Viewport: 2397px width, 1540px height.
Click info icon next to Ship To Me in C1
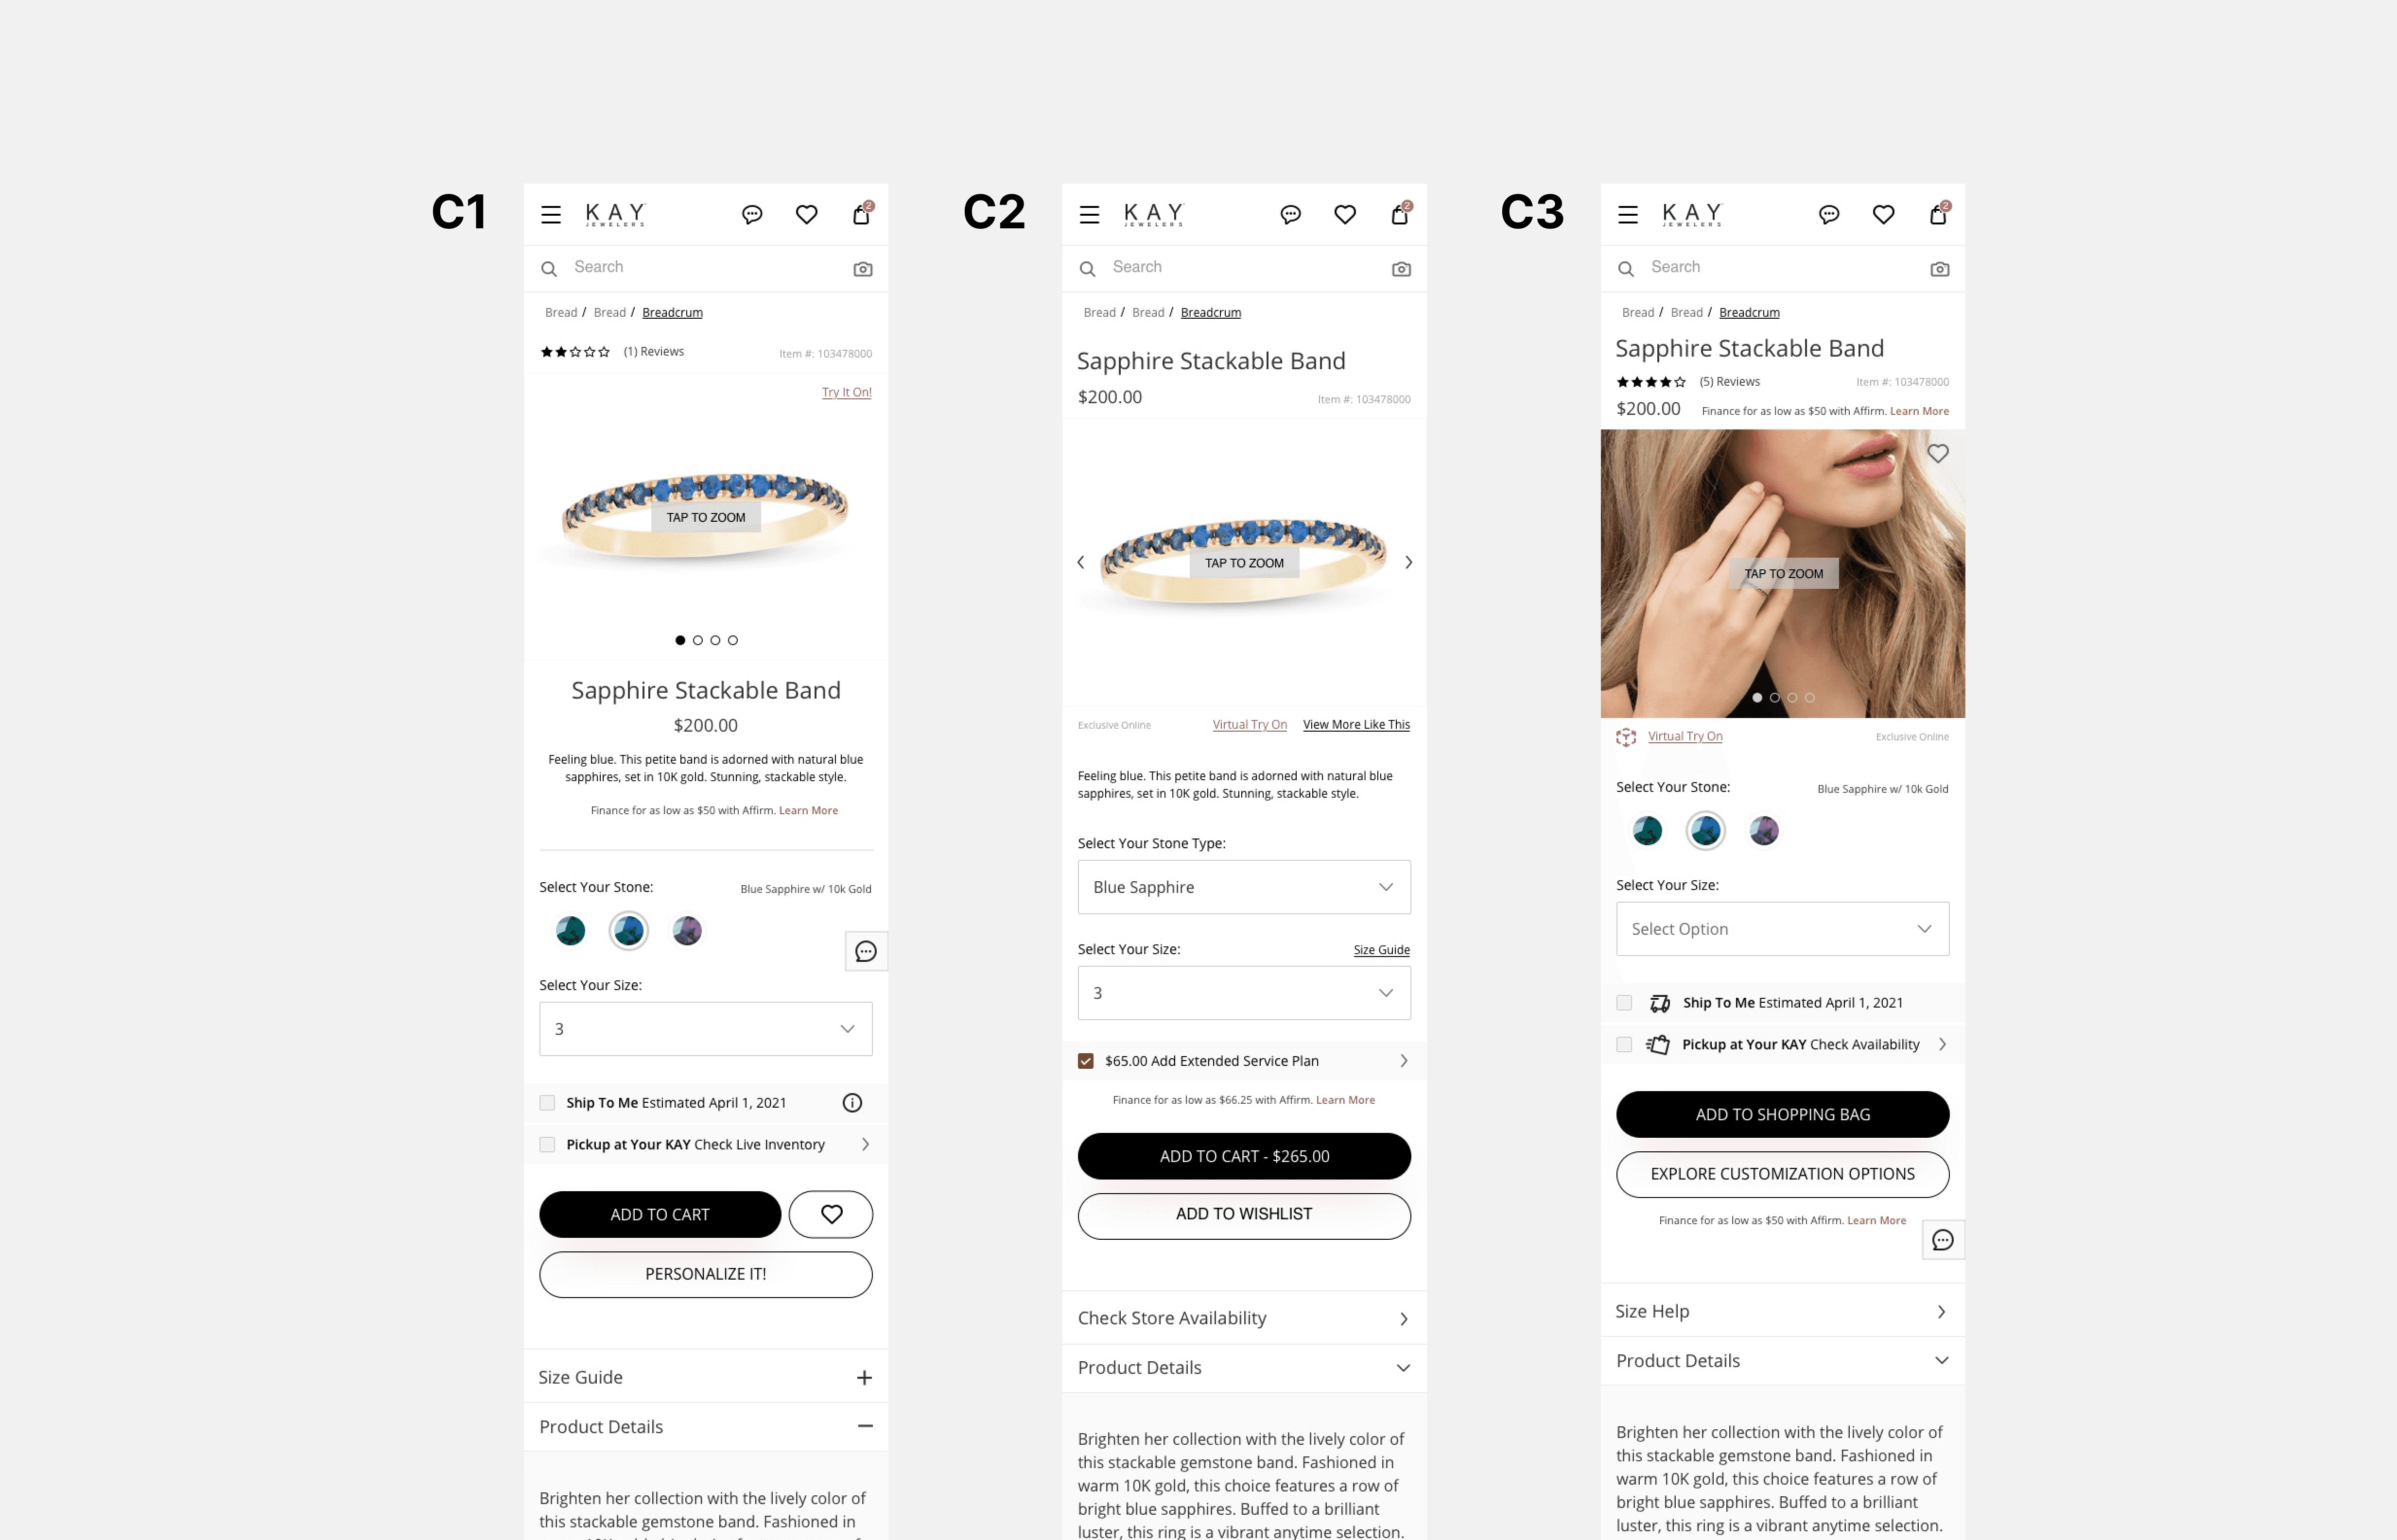(x=852, y=1103)
